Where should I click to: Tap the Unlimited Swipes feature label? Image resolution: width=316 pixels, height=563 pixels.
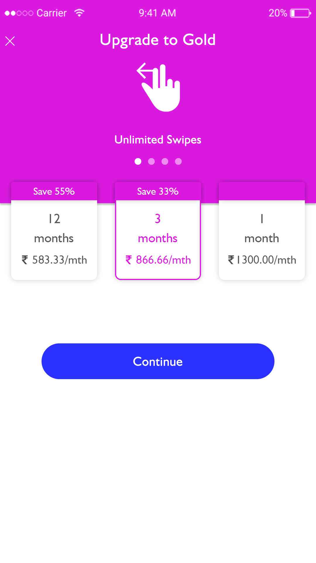158,140
